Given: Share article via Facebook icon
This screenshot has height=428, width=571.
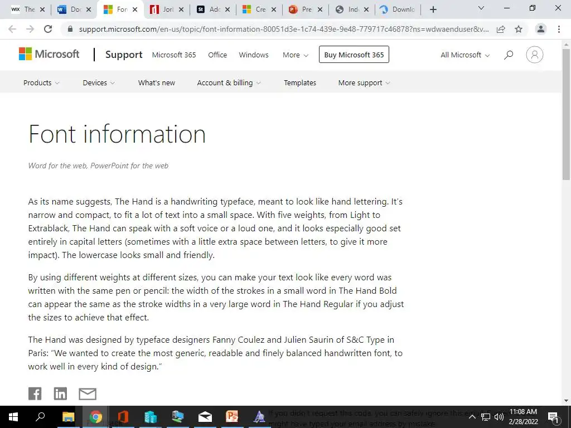Looking at the screenshot, I should click(x=35, y=393).
